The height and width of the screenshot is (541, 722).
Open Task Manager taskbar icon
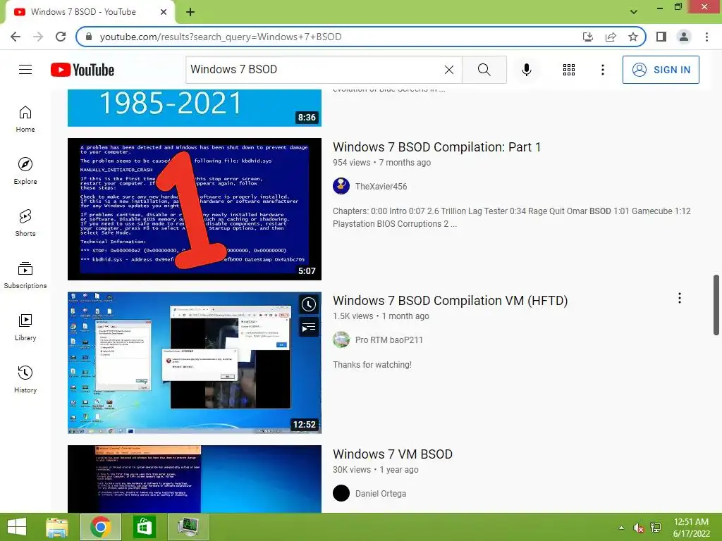188,527
